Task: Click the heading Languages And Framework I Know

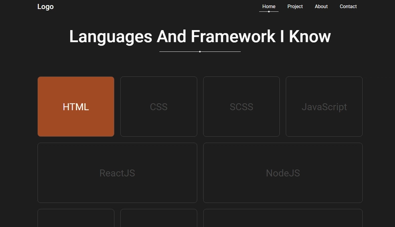Action: pos(200,36)
